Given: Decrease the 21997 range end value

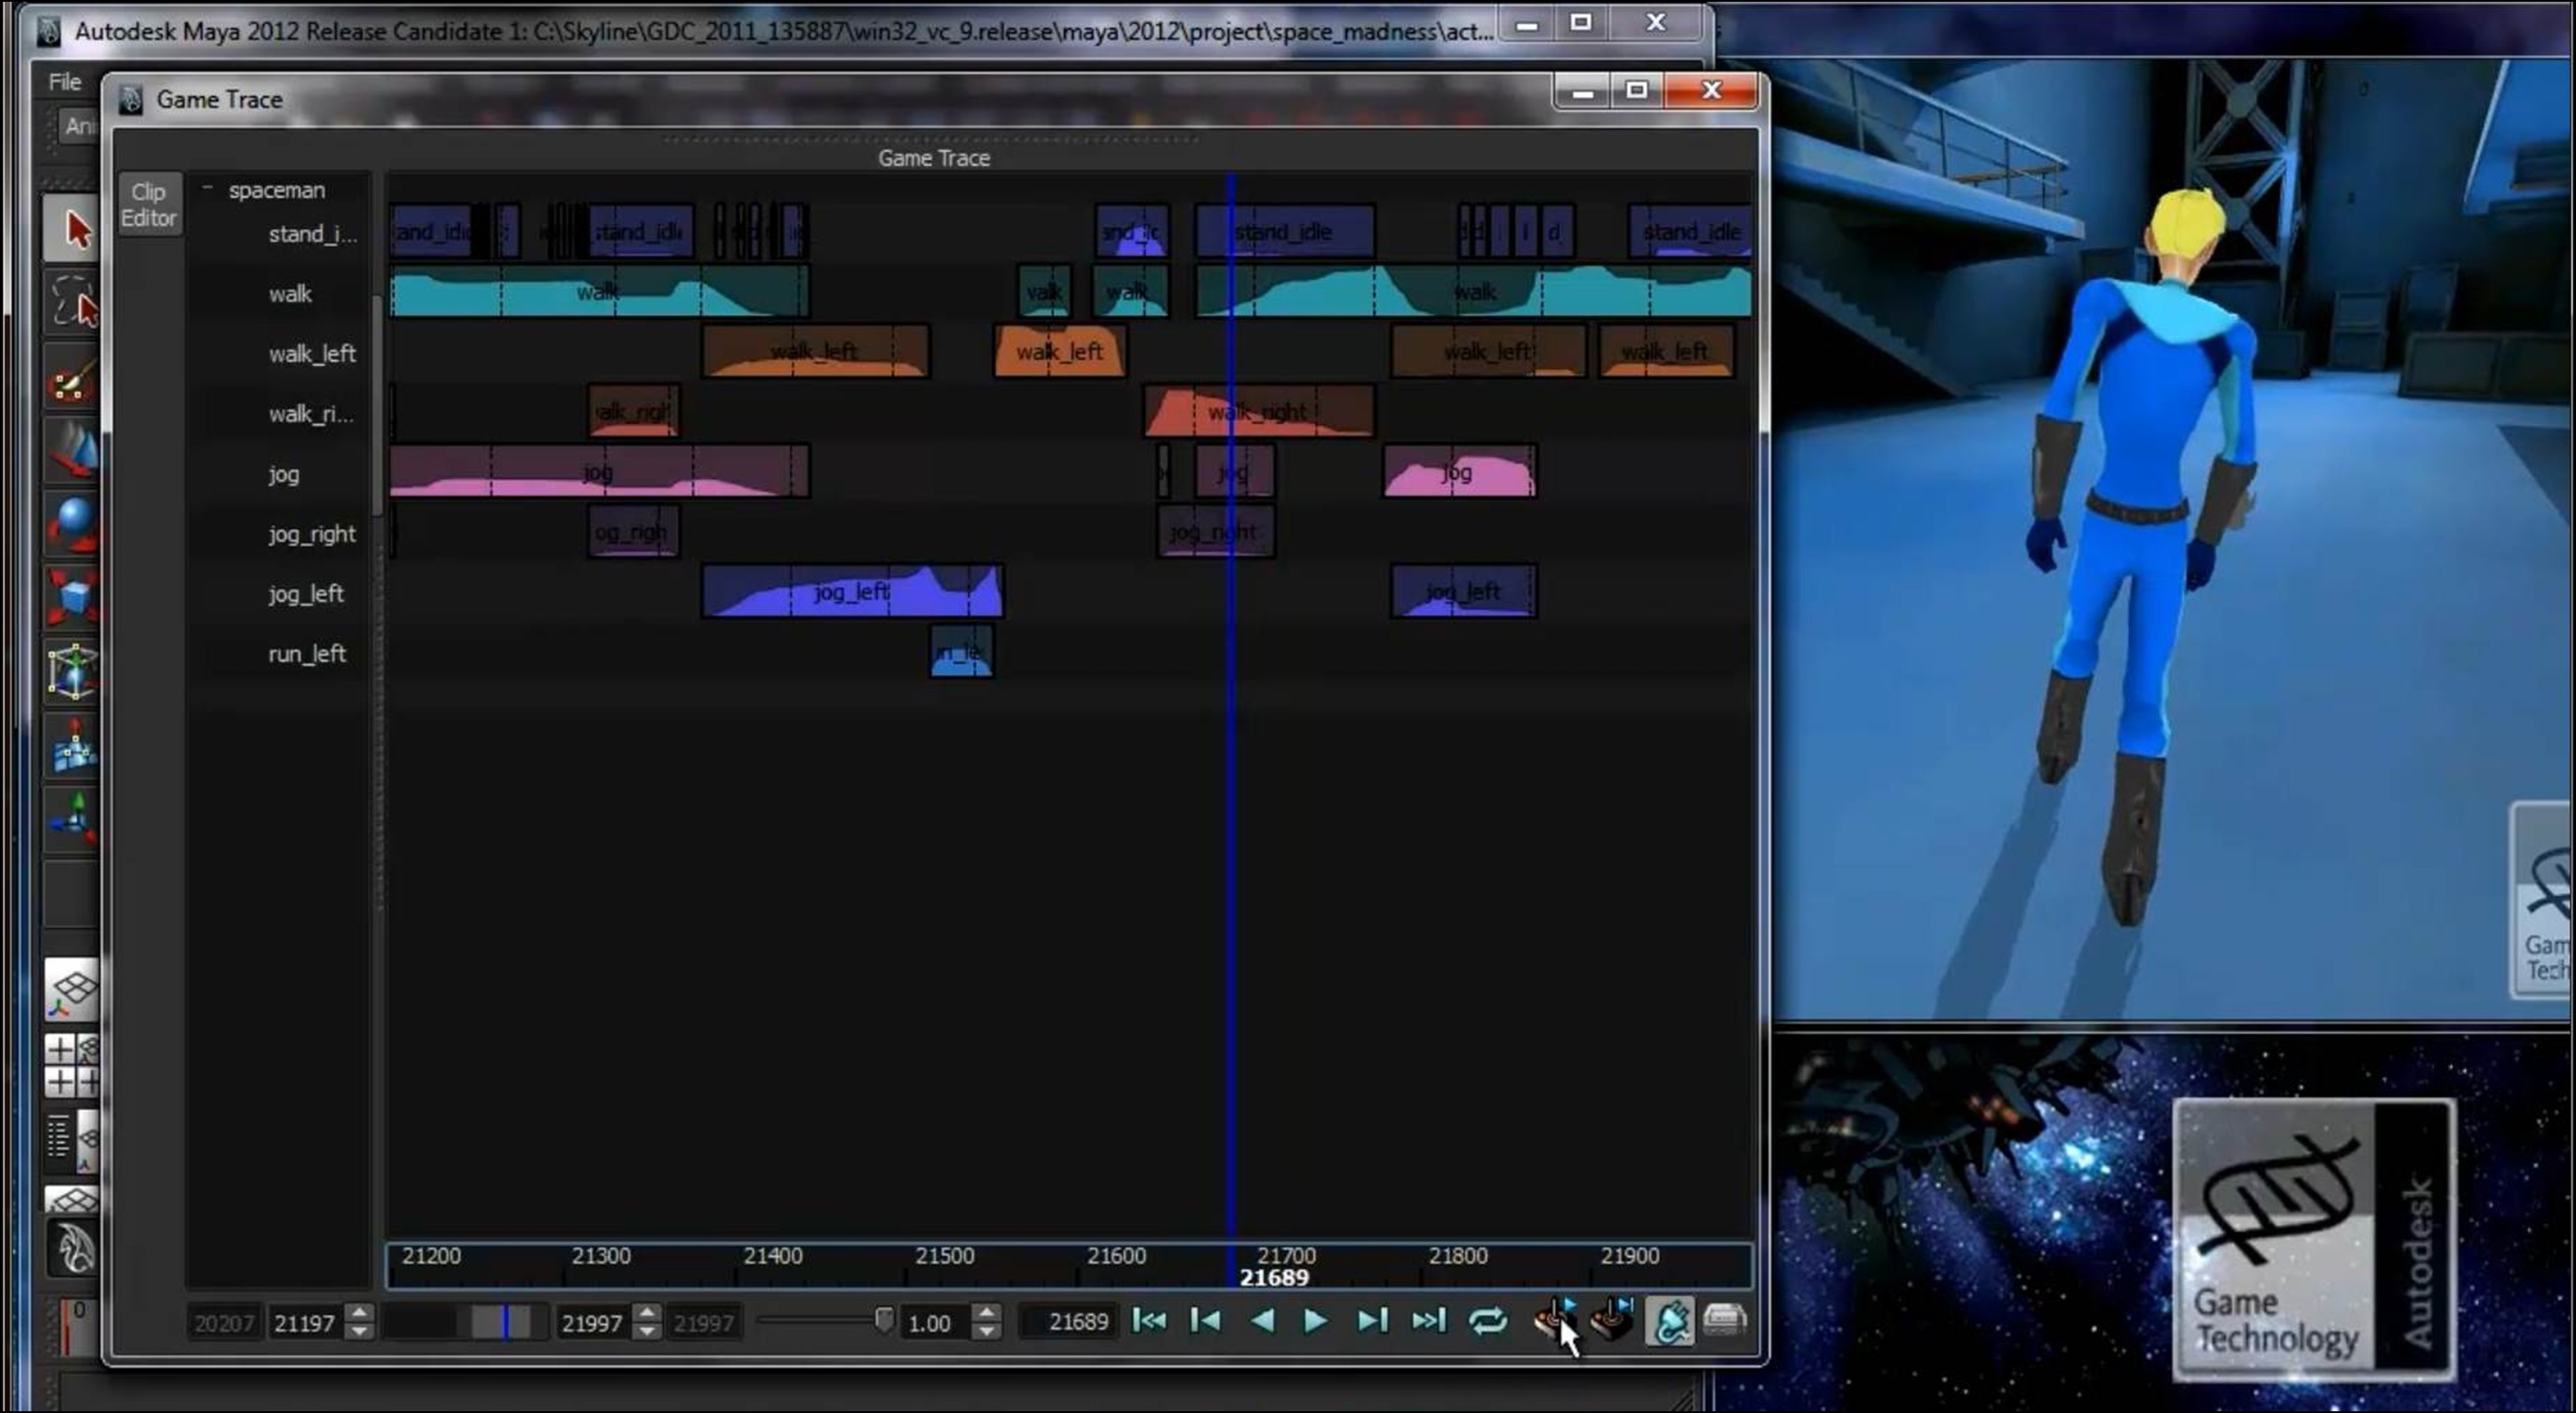Looking at the screenshot, I should 648,1331.
